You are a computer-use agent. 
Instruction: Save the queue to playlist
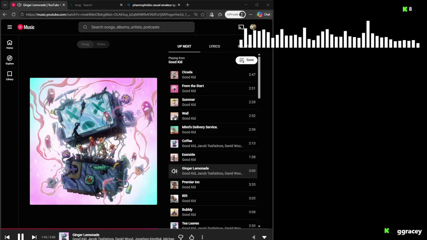pos(247,60)
